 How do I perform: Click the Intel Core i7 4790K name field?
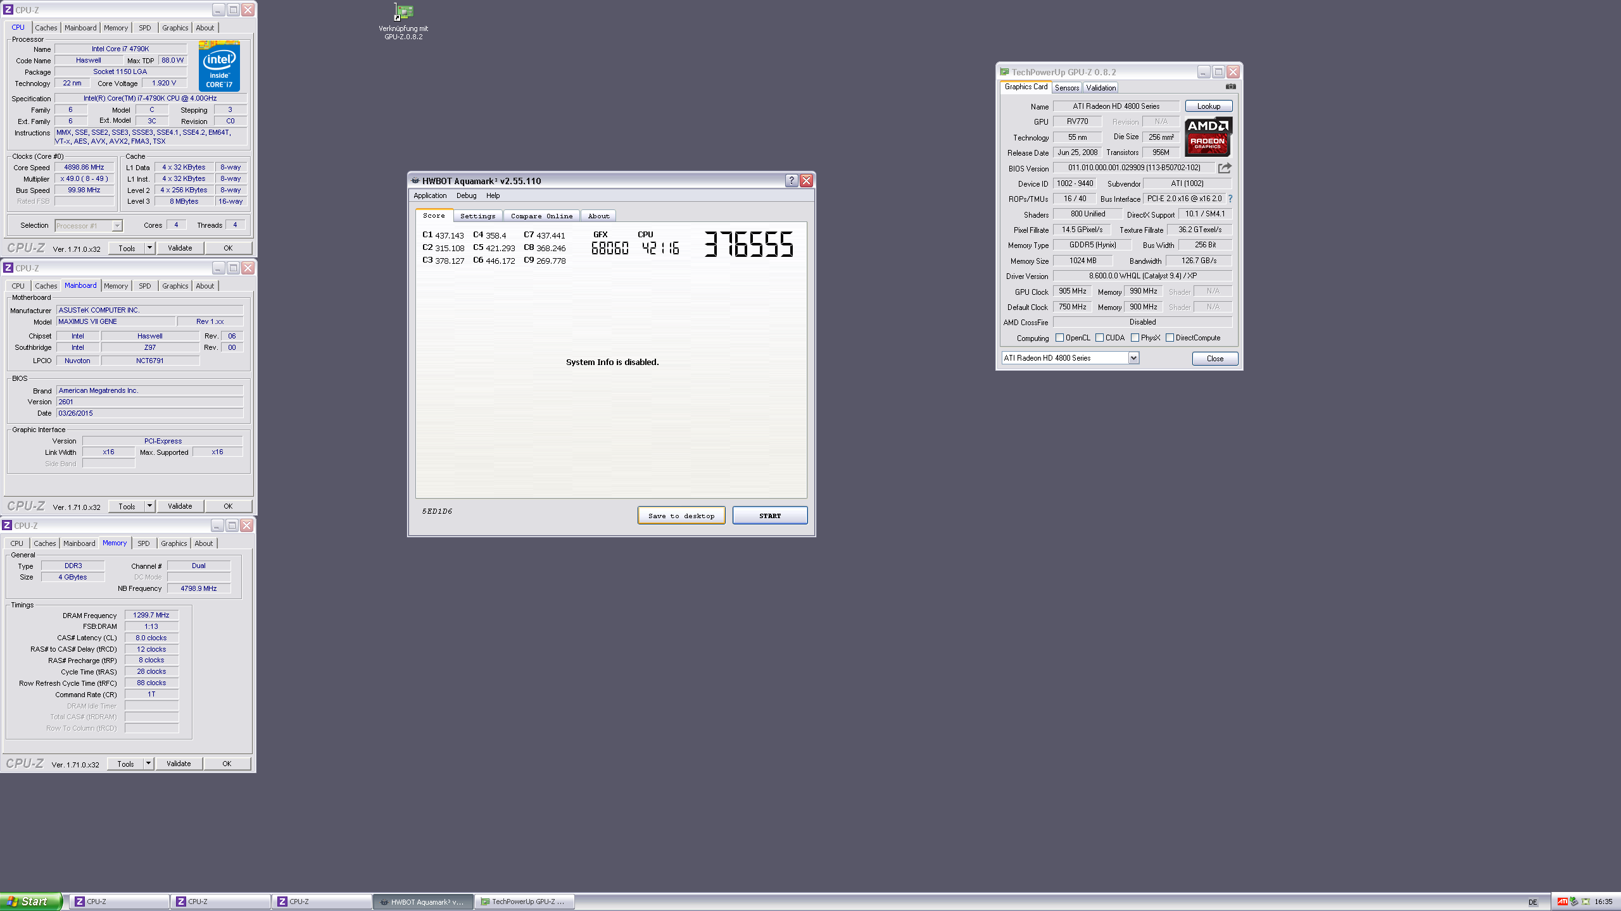(x=120, y=49)
